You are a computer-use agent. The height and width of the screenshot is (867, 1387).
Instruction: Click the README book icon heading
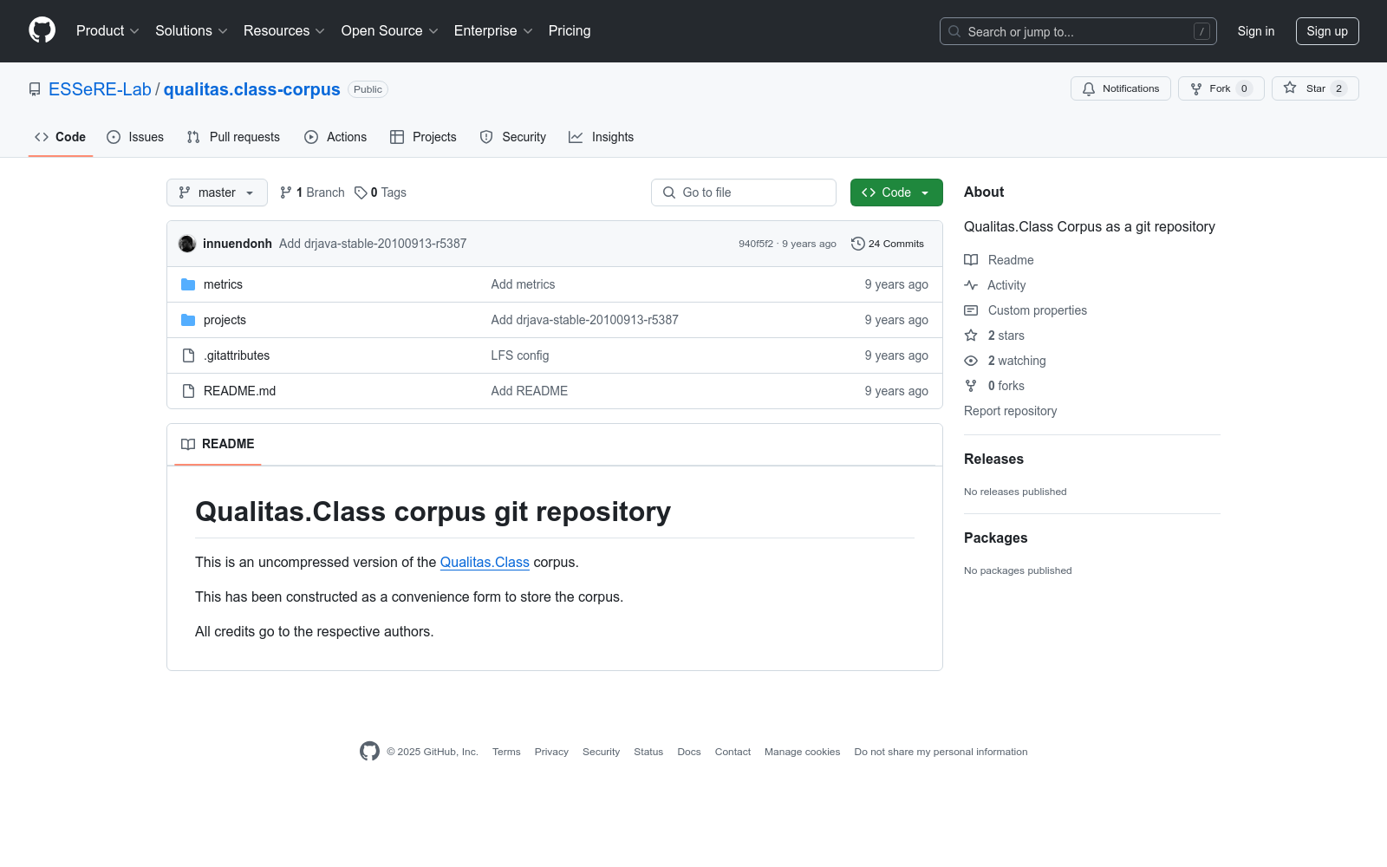tap(188, 444)
